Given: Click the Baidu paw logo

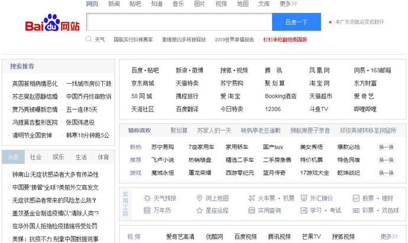Looking at the screenshot, I should click(x=52, y=22).
